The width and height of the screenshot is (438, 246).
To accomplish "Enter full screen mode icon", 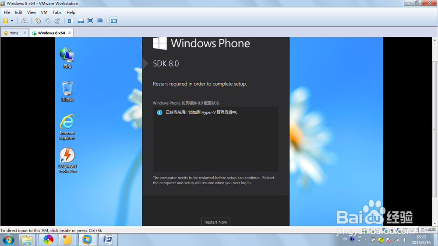I will tap(90, 21).
